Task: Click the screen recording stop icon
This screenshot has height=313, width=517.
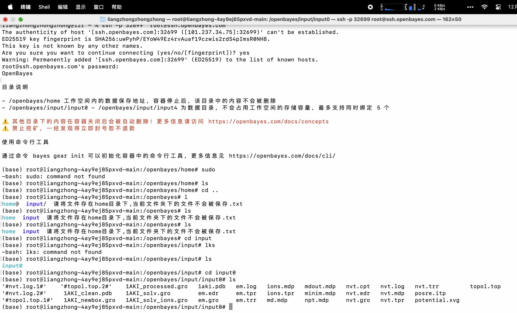Action: pyautogui.click(x=370, y=7)
